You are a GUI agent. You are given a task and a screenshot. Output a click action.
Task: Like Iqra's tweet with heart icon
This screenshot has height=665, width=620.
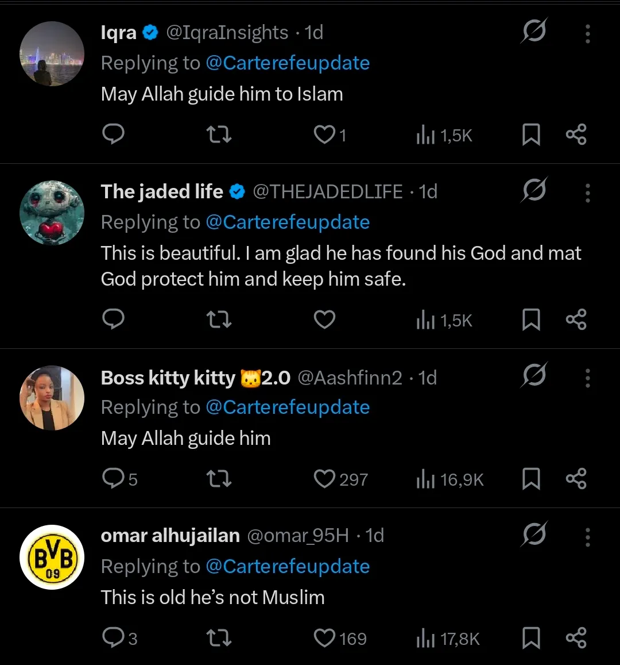pos(324,134)
